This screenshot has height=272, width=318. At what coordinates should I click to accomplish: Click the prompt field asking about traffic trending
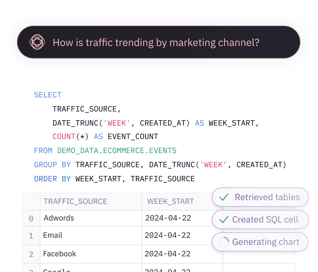point(156,43)
